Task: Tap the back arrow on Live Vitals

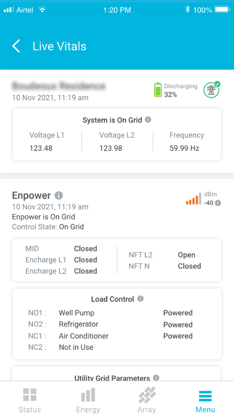Action: coord(16,46)
